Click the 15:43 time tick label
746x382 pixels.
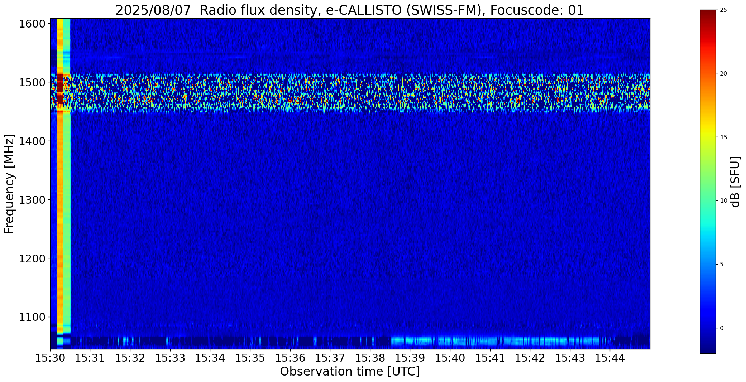570,358
